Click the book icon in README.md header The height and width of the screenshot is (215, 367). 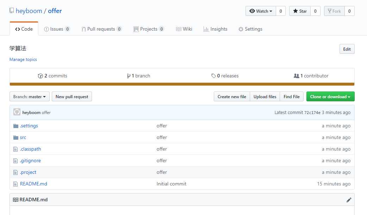(15, 200)
